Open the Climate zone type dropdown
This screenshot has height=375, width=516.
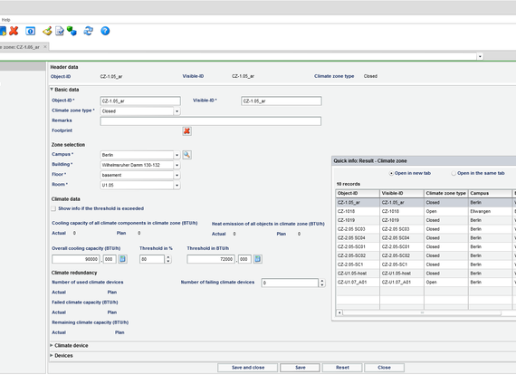pos(177,111)
